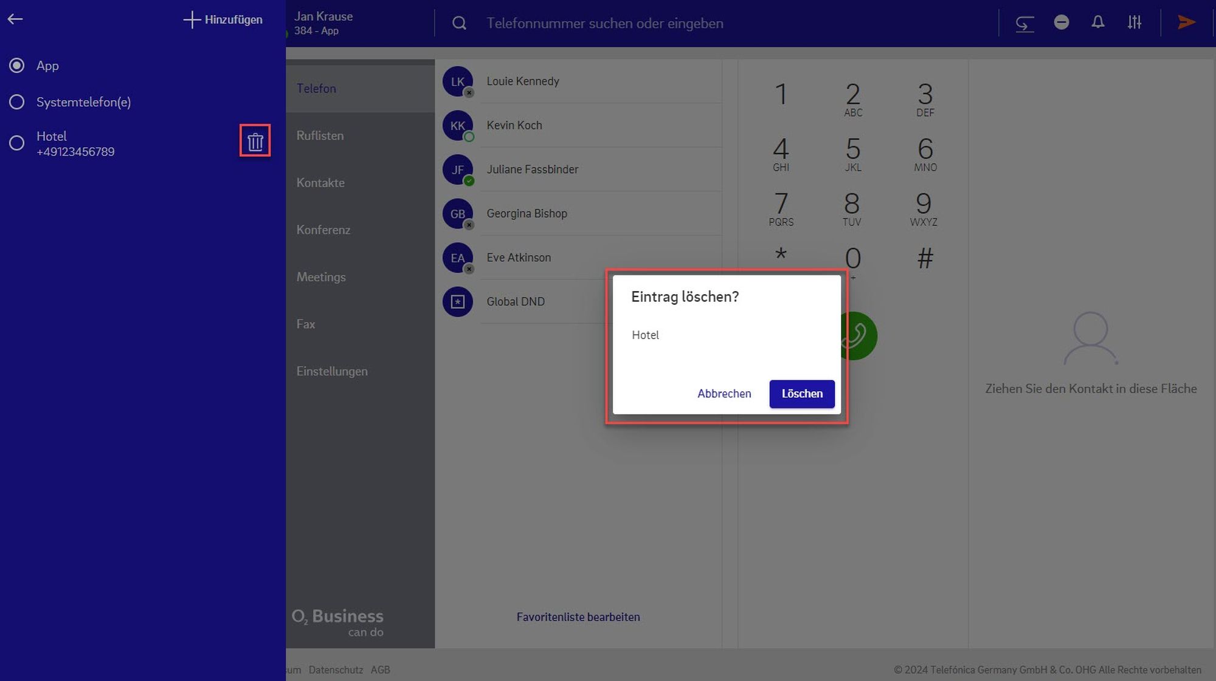1216x681 pixels.
Task: Click the search magnifier icon
Action: pos(460,23)
